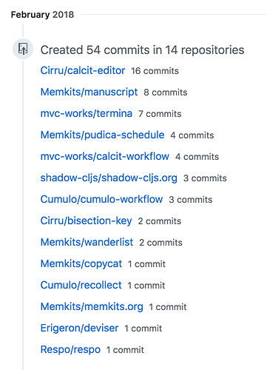Open the Cirru/calcit-editor repository link
This screenshot has height=370, width=267.
[x=83, y=70]
